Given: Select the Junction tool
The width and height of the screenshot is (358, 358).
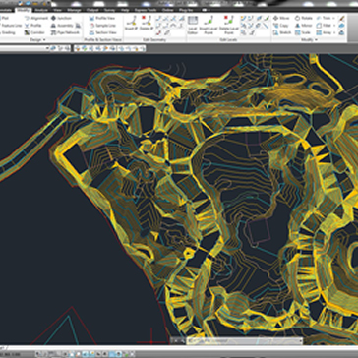Looking at the screenshot, I should click(x=61, y=18).
